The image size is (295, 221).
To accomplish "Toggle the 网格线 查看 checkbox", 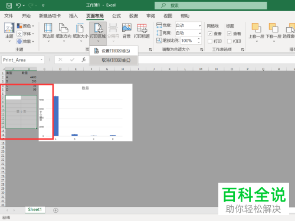I will [210, 34].
